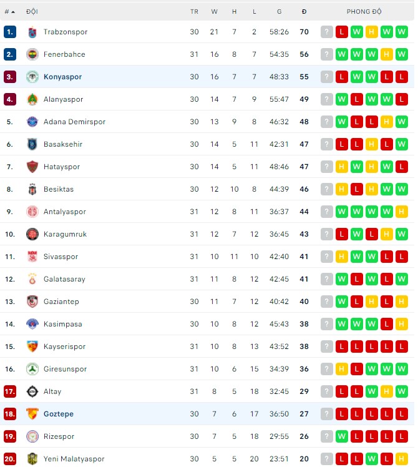Click the Hatayspor club crest
Viewport: 418px width, 467px height.
[x=32, y=167]
